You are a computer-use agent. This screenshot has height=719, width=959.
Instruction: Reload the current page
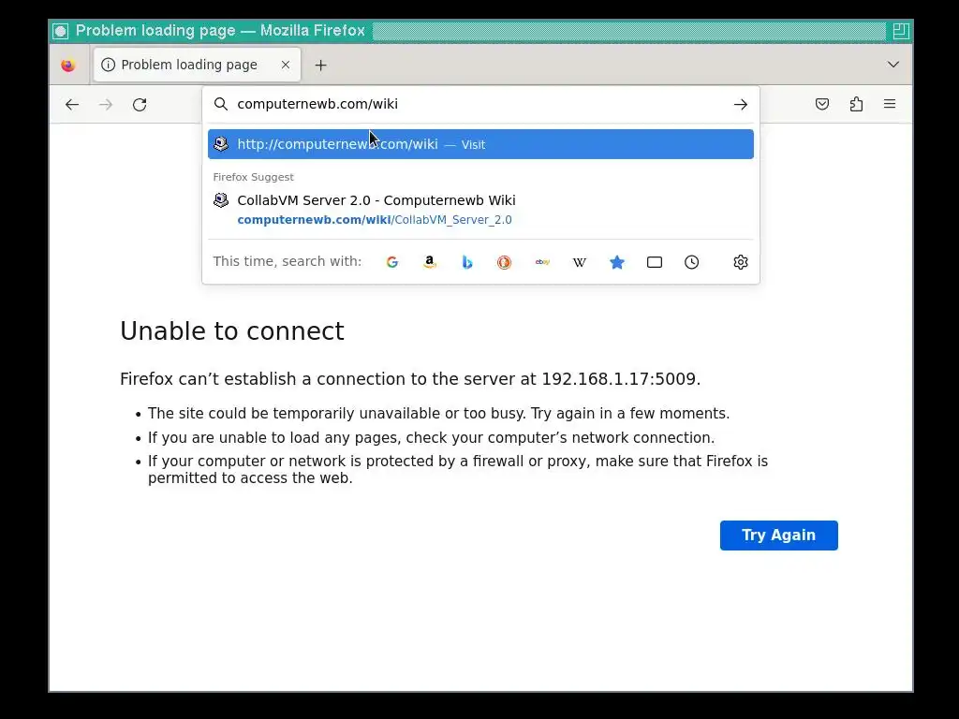pos(140,105)
